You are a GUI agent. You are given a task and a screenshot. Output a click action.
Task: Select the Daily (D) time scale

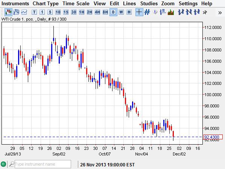tap(113, 12)
